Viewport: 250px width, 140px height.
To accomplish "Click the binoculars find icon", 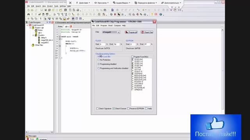I will tap(29, 14).
